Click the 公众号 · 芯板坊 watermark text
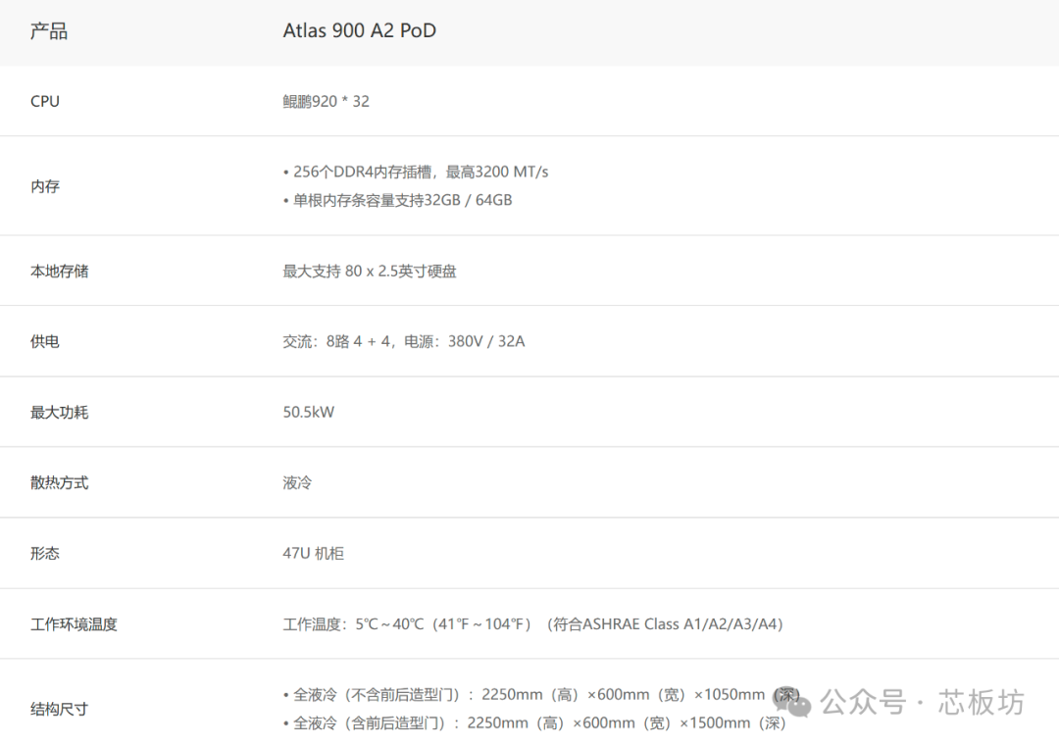 [x=922, y=702]
